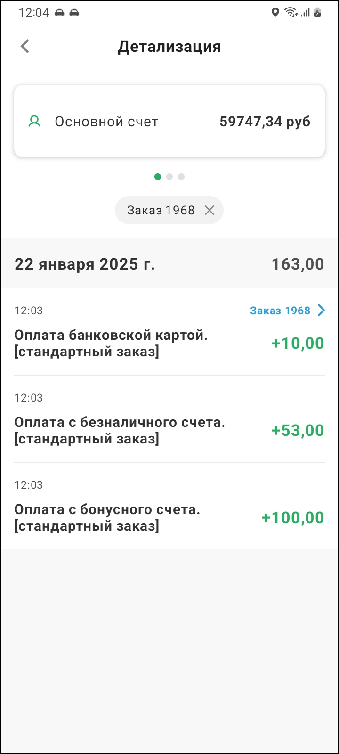Remove the Заказ 1968 filter chip
The width and height of the screenshot is (339, 754).
click(210, 210)
